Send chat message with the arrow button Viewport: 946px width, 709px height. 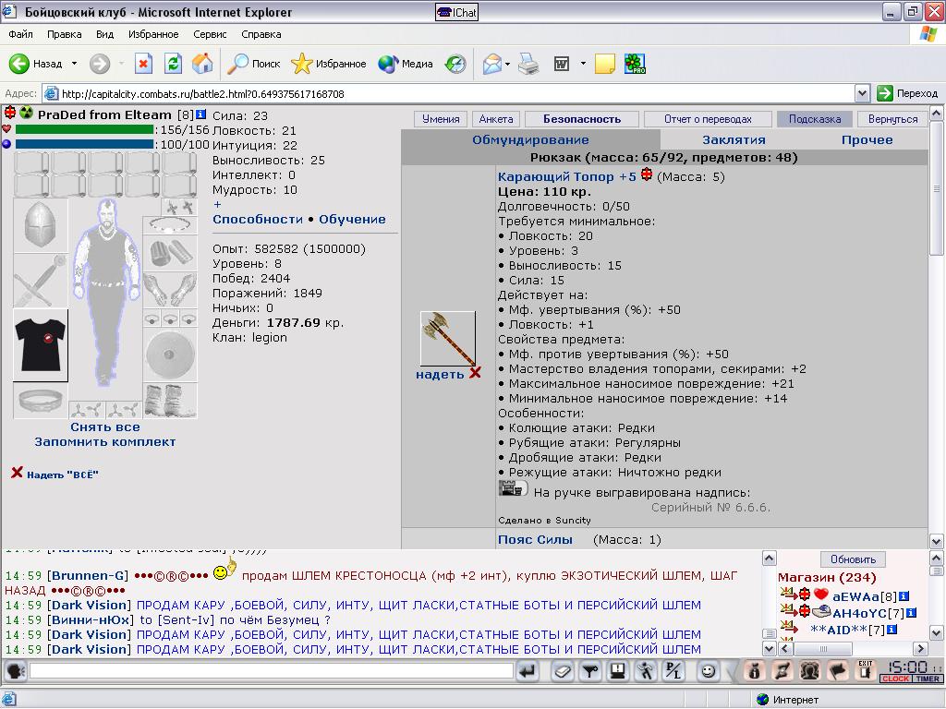528,670
